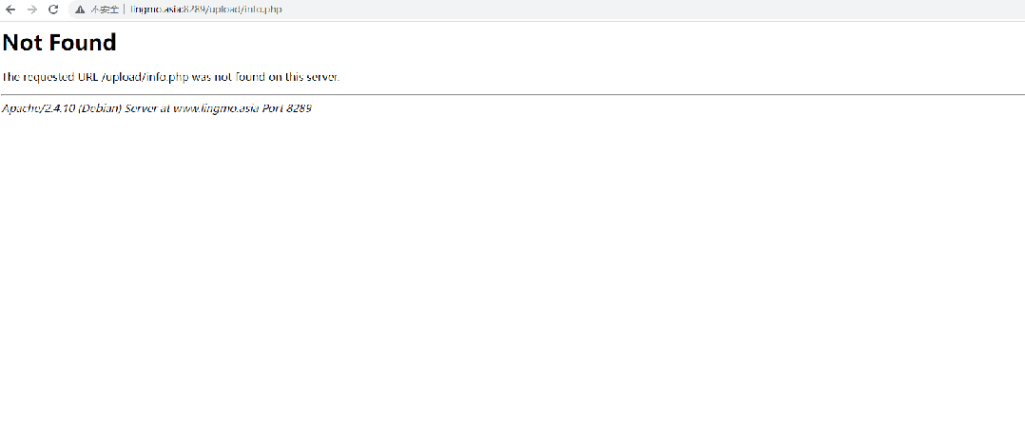This screenshot has height=425, width=1025.
Task: Click the "(Debian)" text in footer
Action: point(100,108)
